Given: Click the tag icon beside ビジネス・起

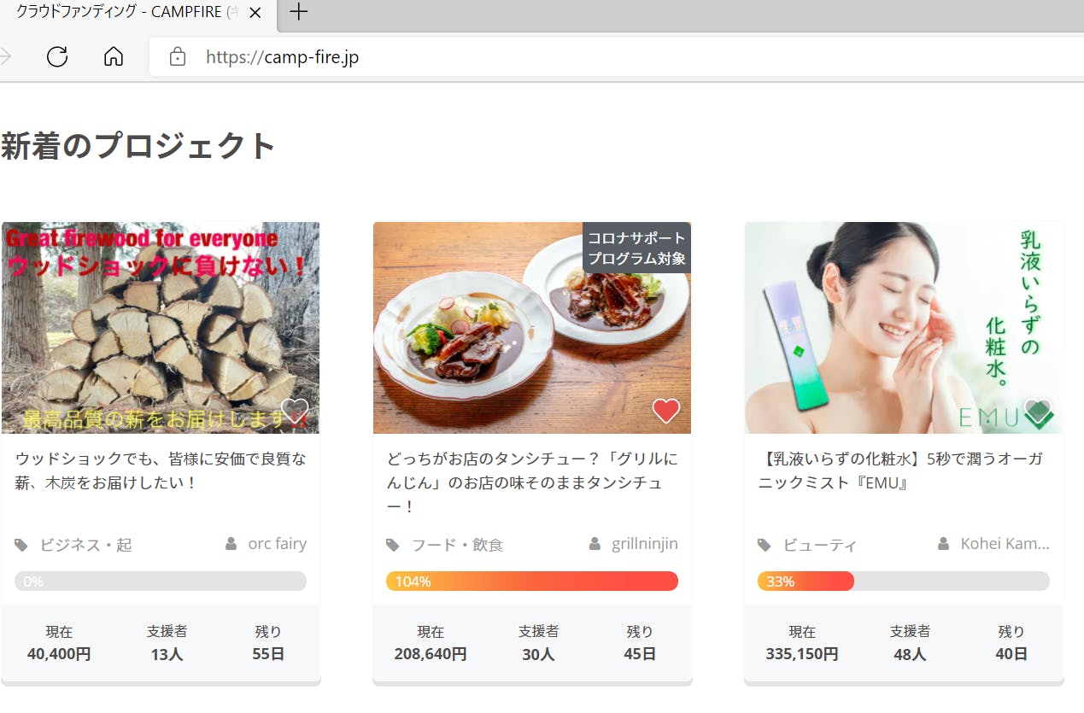Looking at the screenshot, I should 21,545.
